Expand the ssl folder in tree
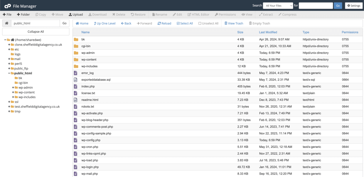 click(x=9, y=102)
